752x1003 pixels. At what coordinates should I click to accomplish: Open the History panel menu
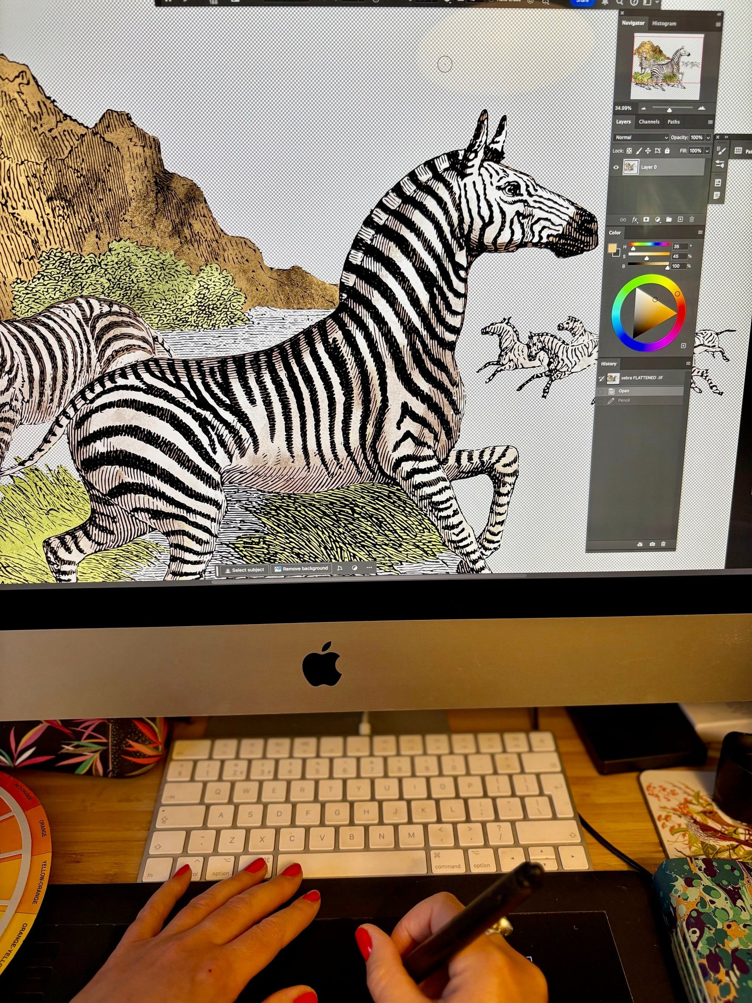pyautogui.click(x=688, y=364)
